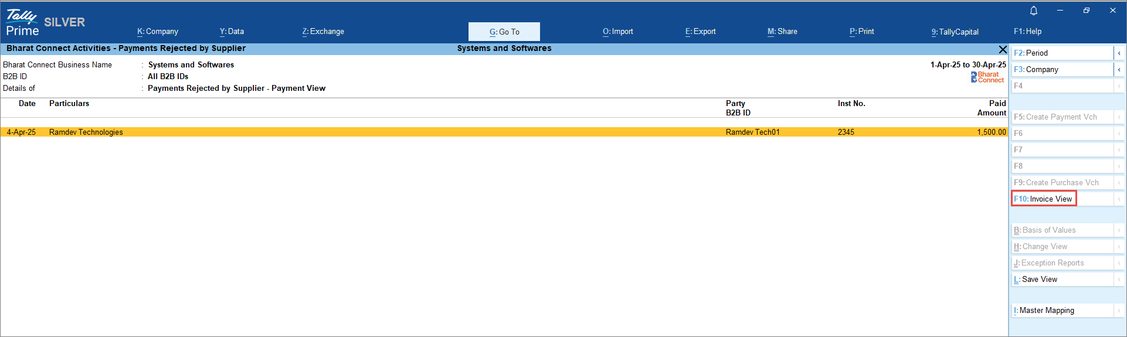Open the Exchange menu

[x=323, y=32]
